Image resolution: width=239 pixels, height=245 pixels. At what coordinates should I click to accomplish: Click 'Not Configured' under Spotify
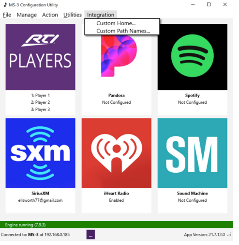coord(193,102)
